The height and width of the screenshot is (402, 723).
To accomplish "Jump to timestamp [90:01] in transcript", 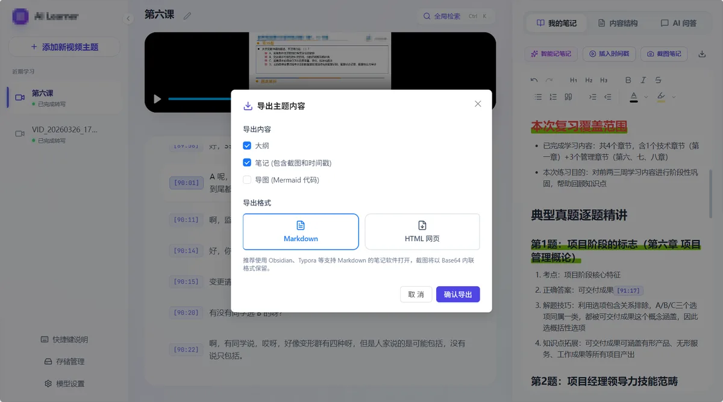I will click(186, 183).
